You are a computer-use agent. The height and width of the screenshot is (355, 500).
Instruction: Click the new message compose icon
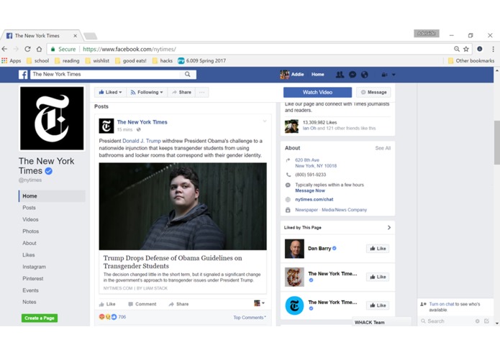pos(486,321)
